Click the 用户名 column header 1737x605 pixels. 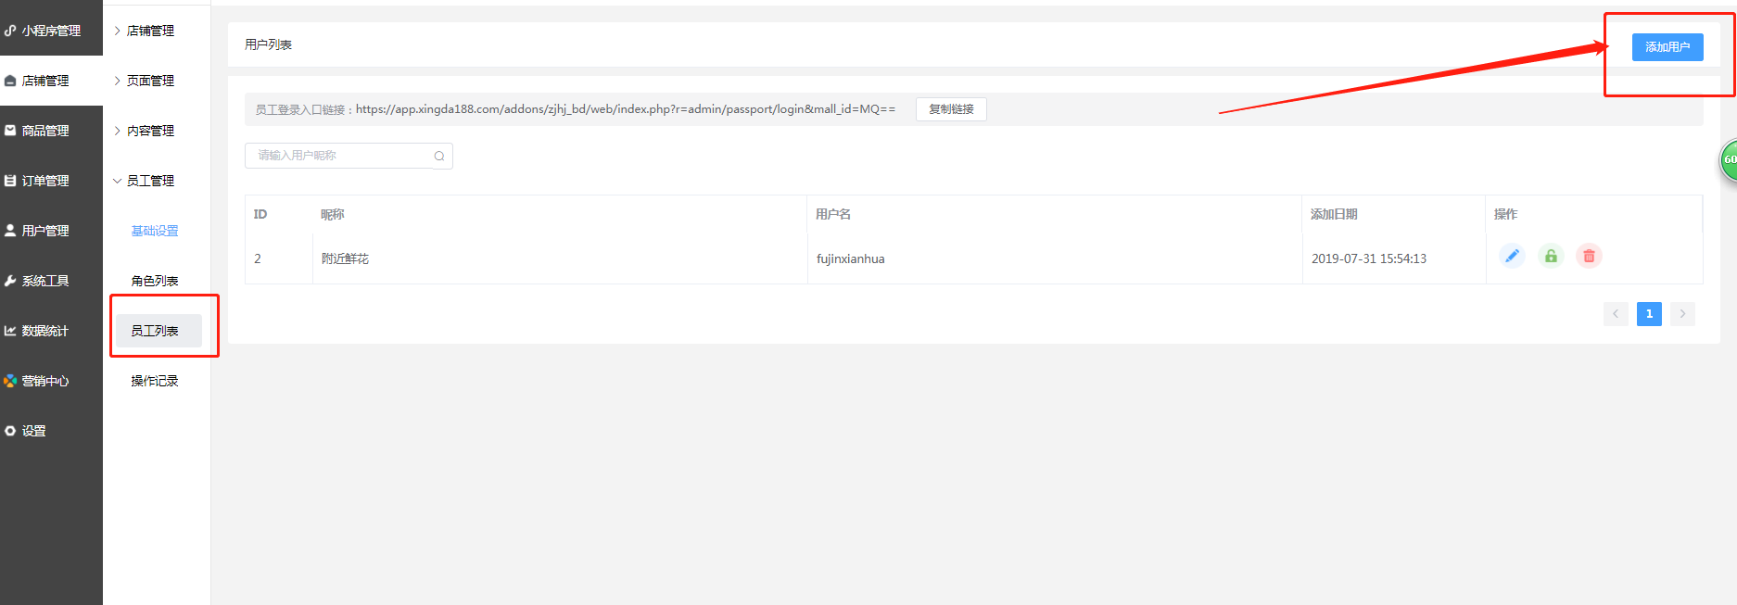pos(833,214)
